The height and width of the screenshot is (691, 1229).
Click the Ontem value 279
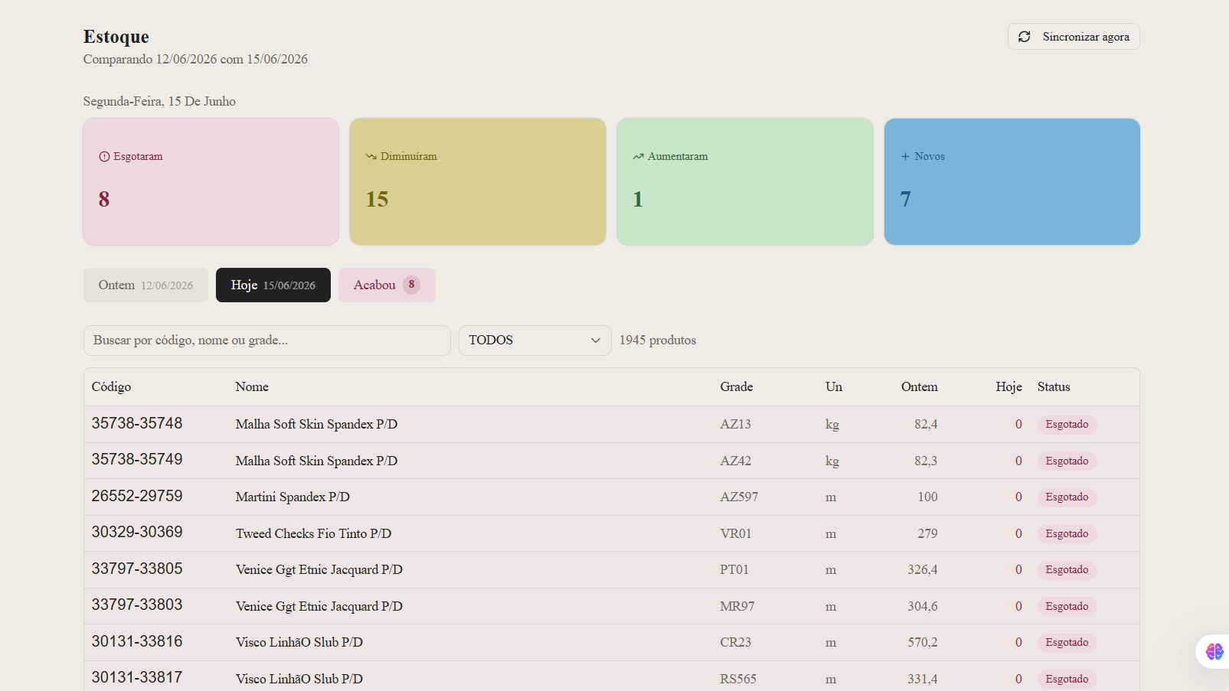927,533
